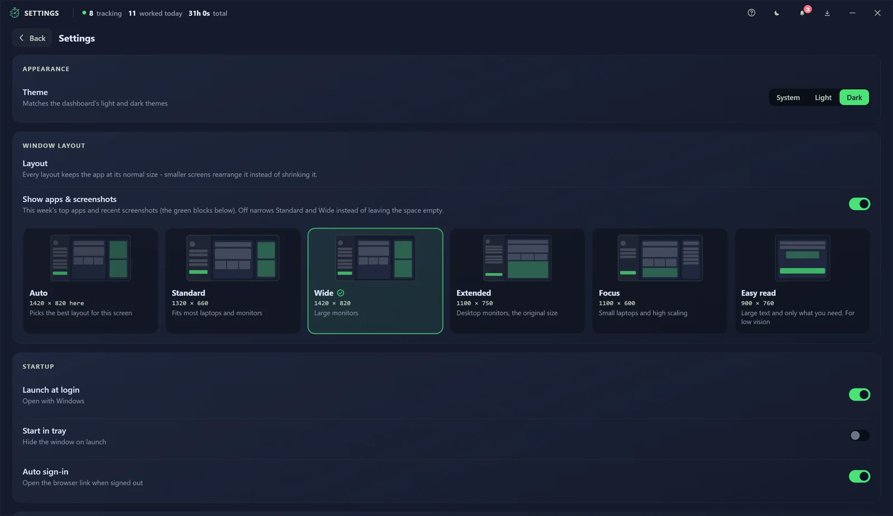Image resolution: width=893 pixels, height=516 pixels.
Task: Click the '900 × 760' size text
Action: (757, 303)
